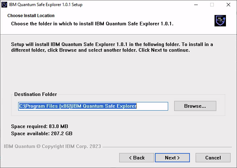Click the "Space required: 83.0 MB" text
Image resolution: width=237 pixels, height=168 pixels.
[x=40, y=126]
